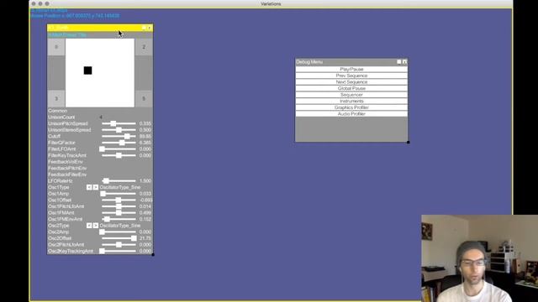This screenshot has height=302, width=538.
Task: Adjust the Osc2PitchLfoAmt slider
Action: [119, 245]
